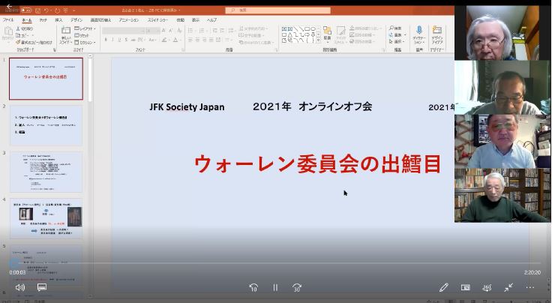The image size is (552, 303).
Task: Click the Copy (コピー) command
Action: tap(24, 35)
